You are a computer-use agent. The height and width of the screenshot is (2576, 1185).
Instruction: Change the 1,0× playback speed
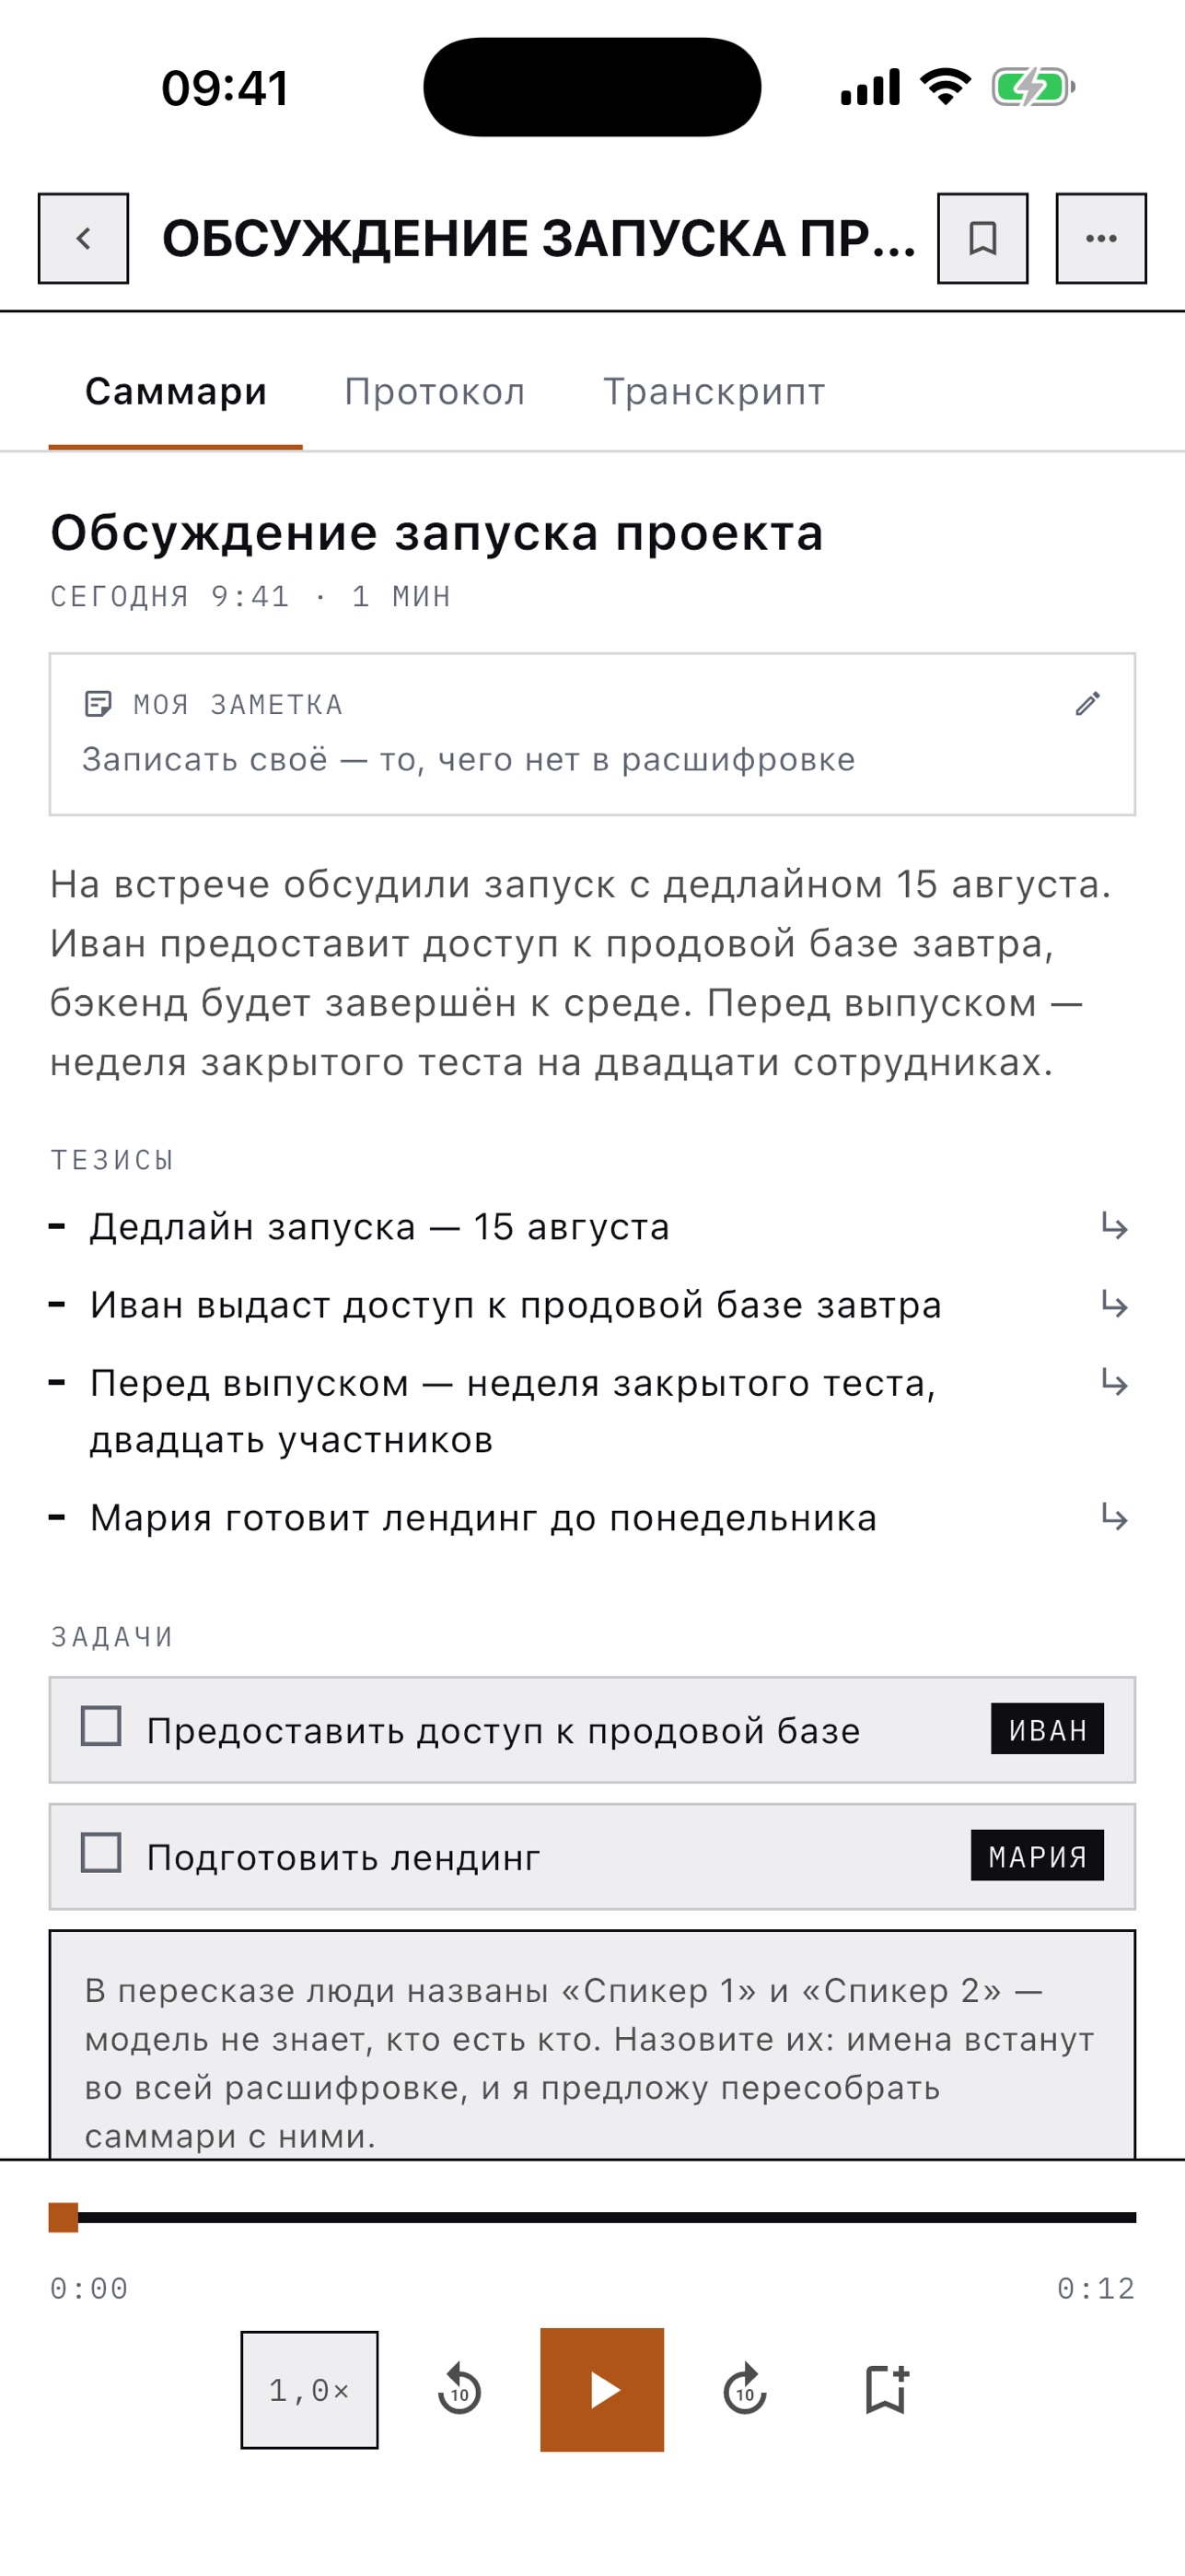tap(309, 2390)
